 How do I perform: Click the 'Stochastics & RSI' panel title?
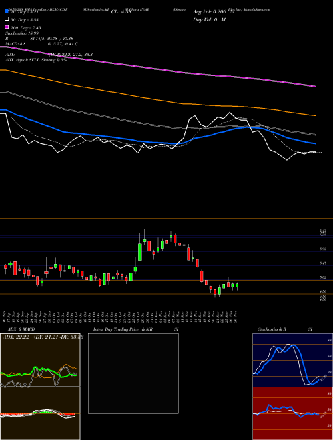coord(285,329)
